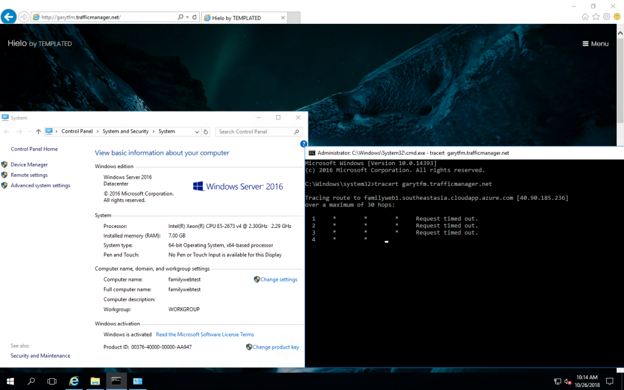Go to IE home page icon
Viewport: 624px width, 390px height.
[585, 16]
